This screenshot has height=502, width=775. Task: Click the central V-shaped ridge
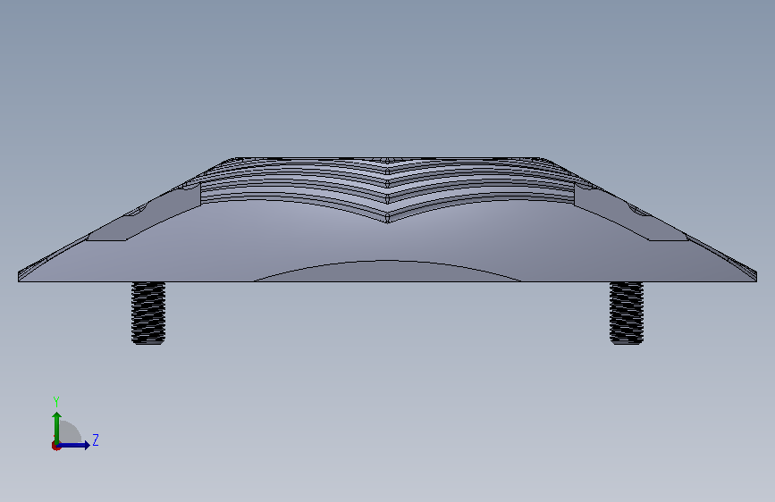[388, 191]
